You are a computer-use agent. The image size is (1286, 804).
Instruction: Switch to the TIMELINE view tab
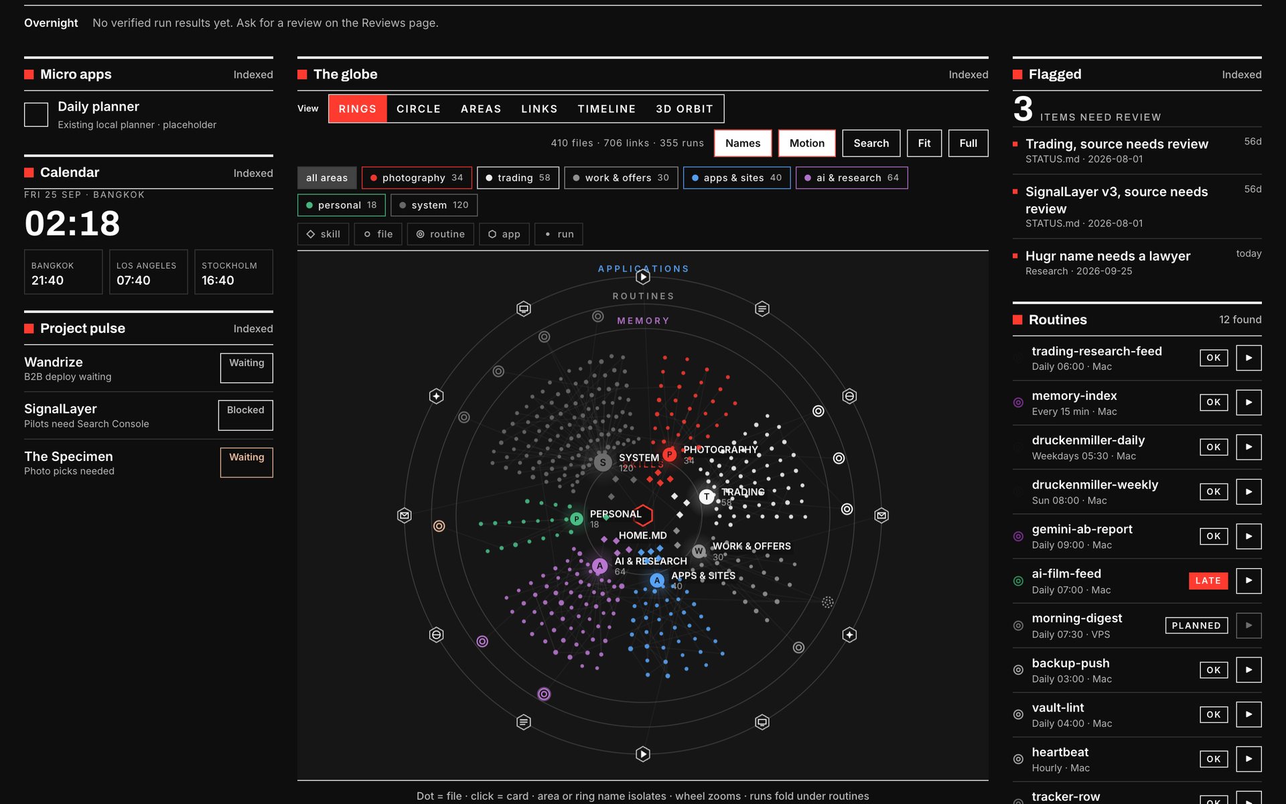pos(607,109)
